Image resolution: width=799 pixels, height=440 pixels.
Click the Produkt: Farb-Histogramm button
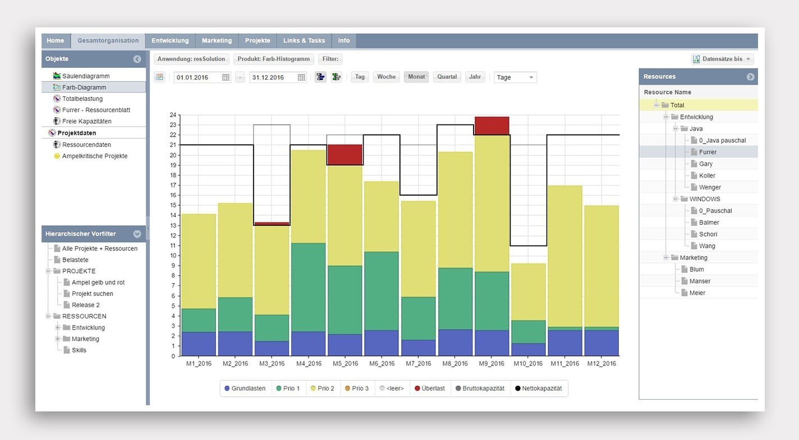pos(274,59)
